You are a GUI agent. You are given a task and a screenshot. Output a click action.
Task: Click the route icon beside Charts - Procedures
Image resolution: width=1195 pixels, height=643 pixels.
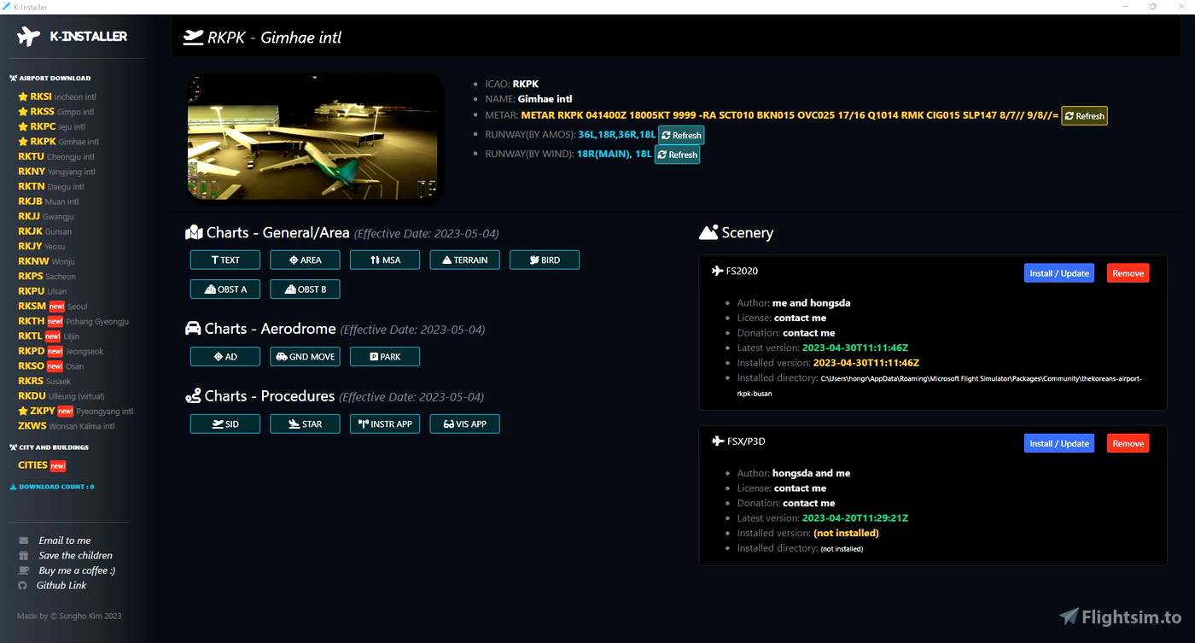(x=193, y=395)
